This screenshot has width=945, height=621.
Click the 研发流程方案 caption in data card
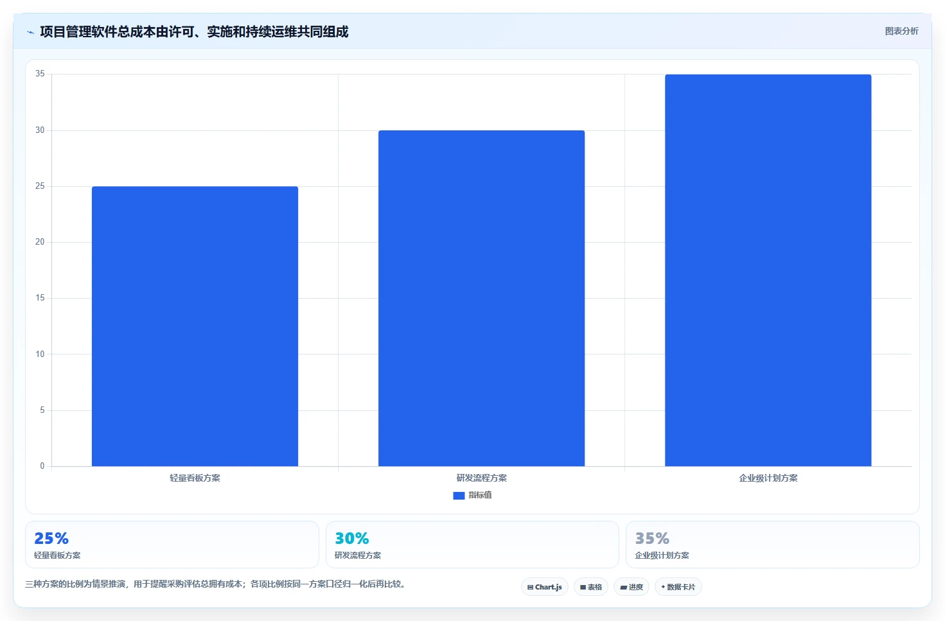point(358,555)
